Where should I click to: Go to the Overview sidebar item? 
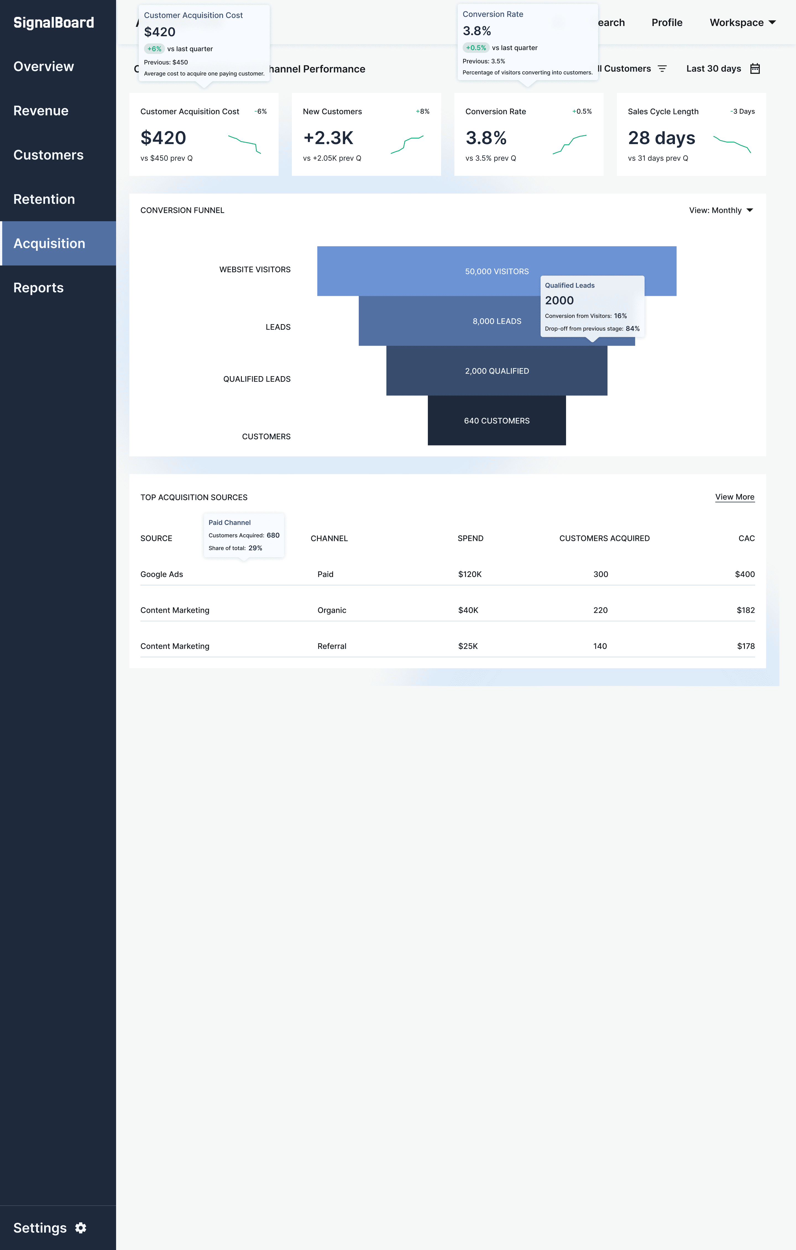point(44,66)
